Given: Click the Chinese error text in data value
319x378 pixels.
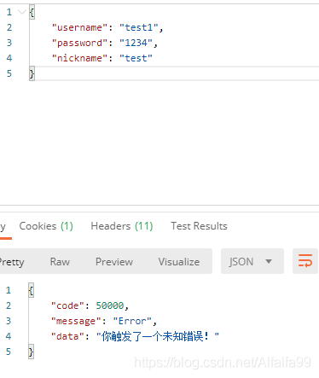Looking at the screenshot, I should (158, 336).
